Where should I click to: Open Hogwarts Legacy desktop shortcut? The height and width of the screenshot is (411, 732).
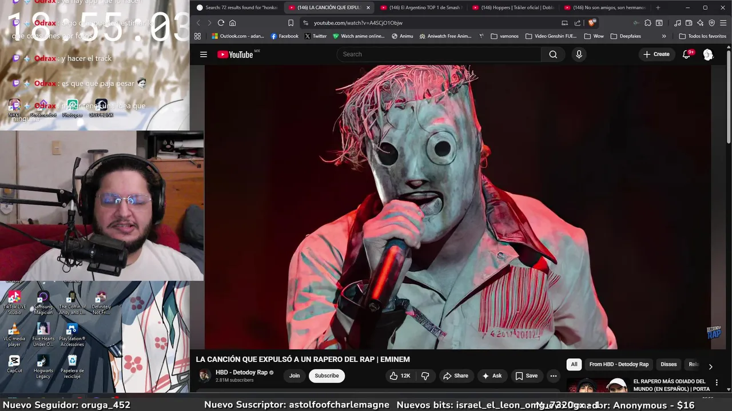click(x=43, y=366)
